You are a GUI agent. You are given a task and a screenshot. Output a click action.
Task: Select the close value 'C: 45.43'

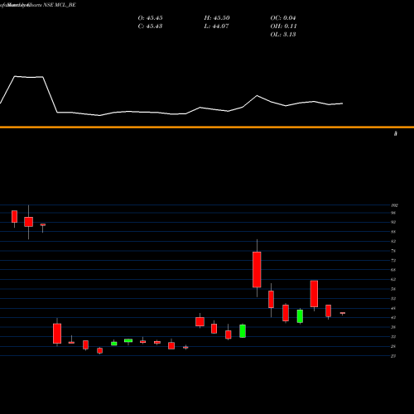click(x=150, y=26)
